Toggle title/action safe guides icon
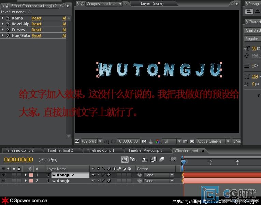This screenshot has width=261, height=205. (106, 142)
